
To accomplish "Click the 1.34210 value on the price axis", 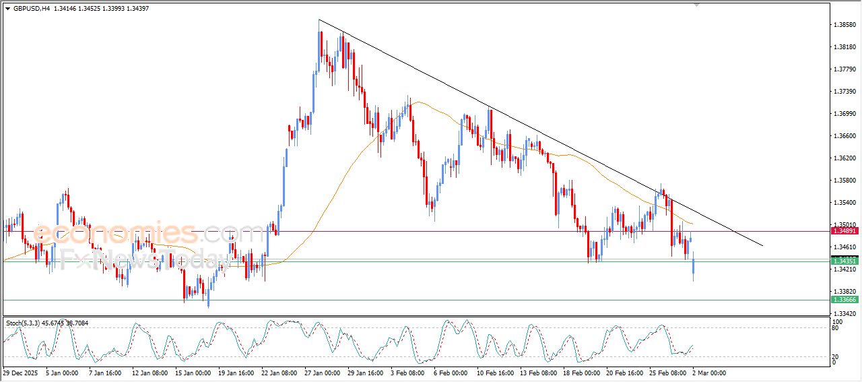I will tap(844, 269).
